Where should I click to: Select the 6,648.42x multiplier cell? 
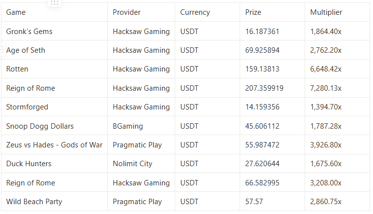pos(337,69)
